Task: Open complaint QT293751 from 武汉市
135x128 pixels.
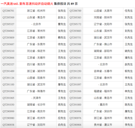Action: pos(75,38)
